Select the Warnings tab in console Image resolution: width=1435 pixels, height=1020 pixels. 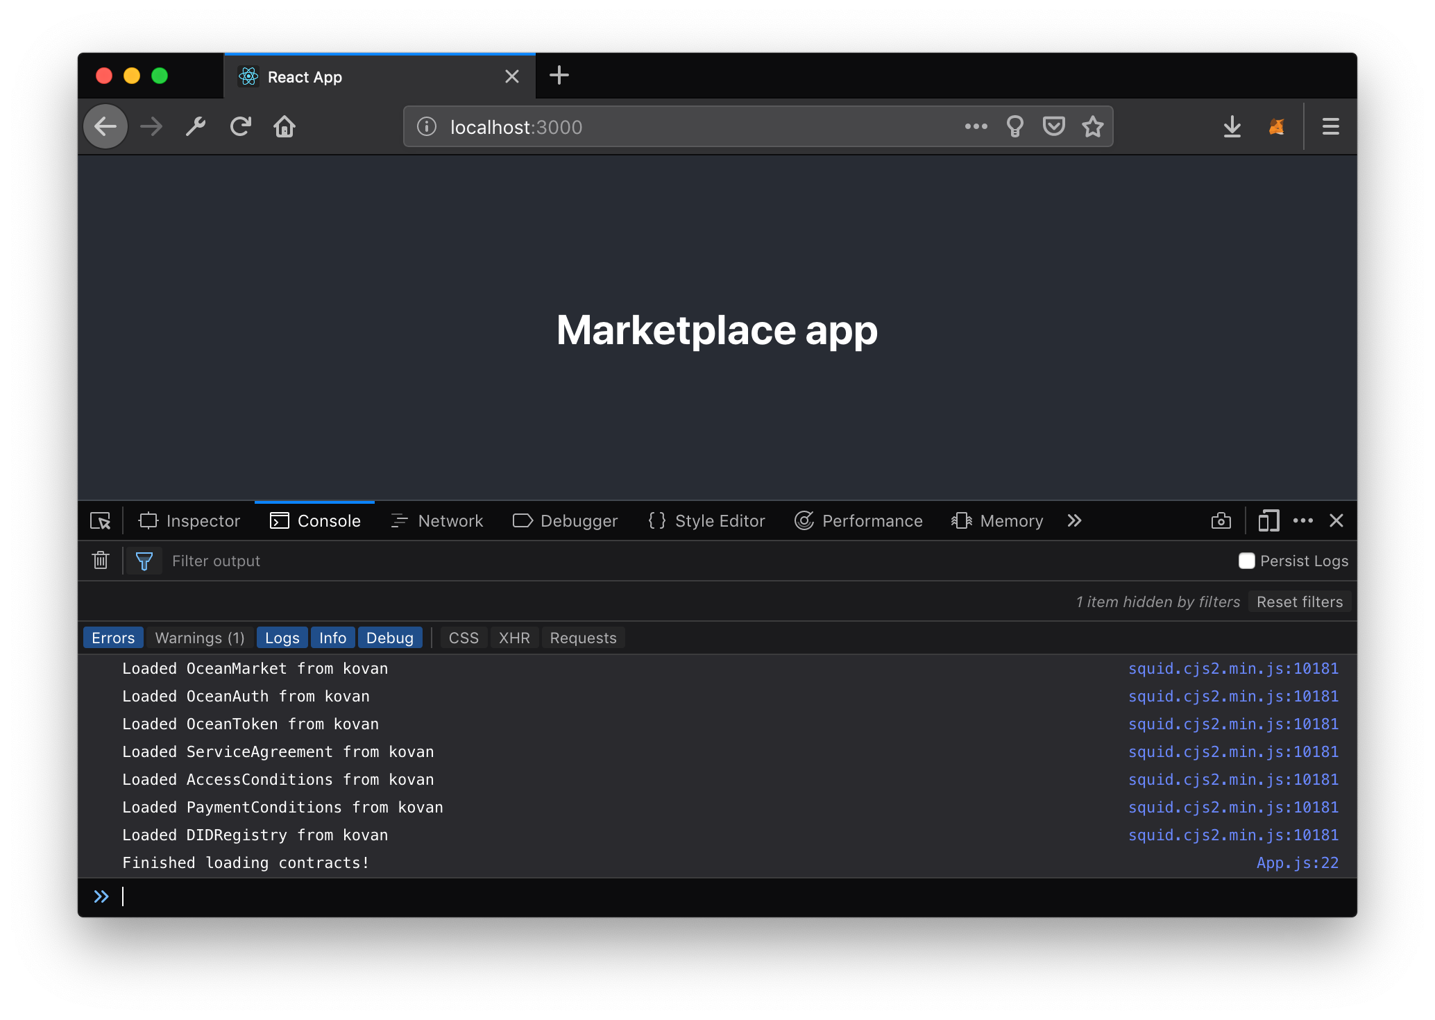pos(196,638)
